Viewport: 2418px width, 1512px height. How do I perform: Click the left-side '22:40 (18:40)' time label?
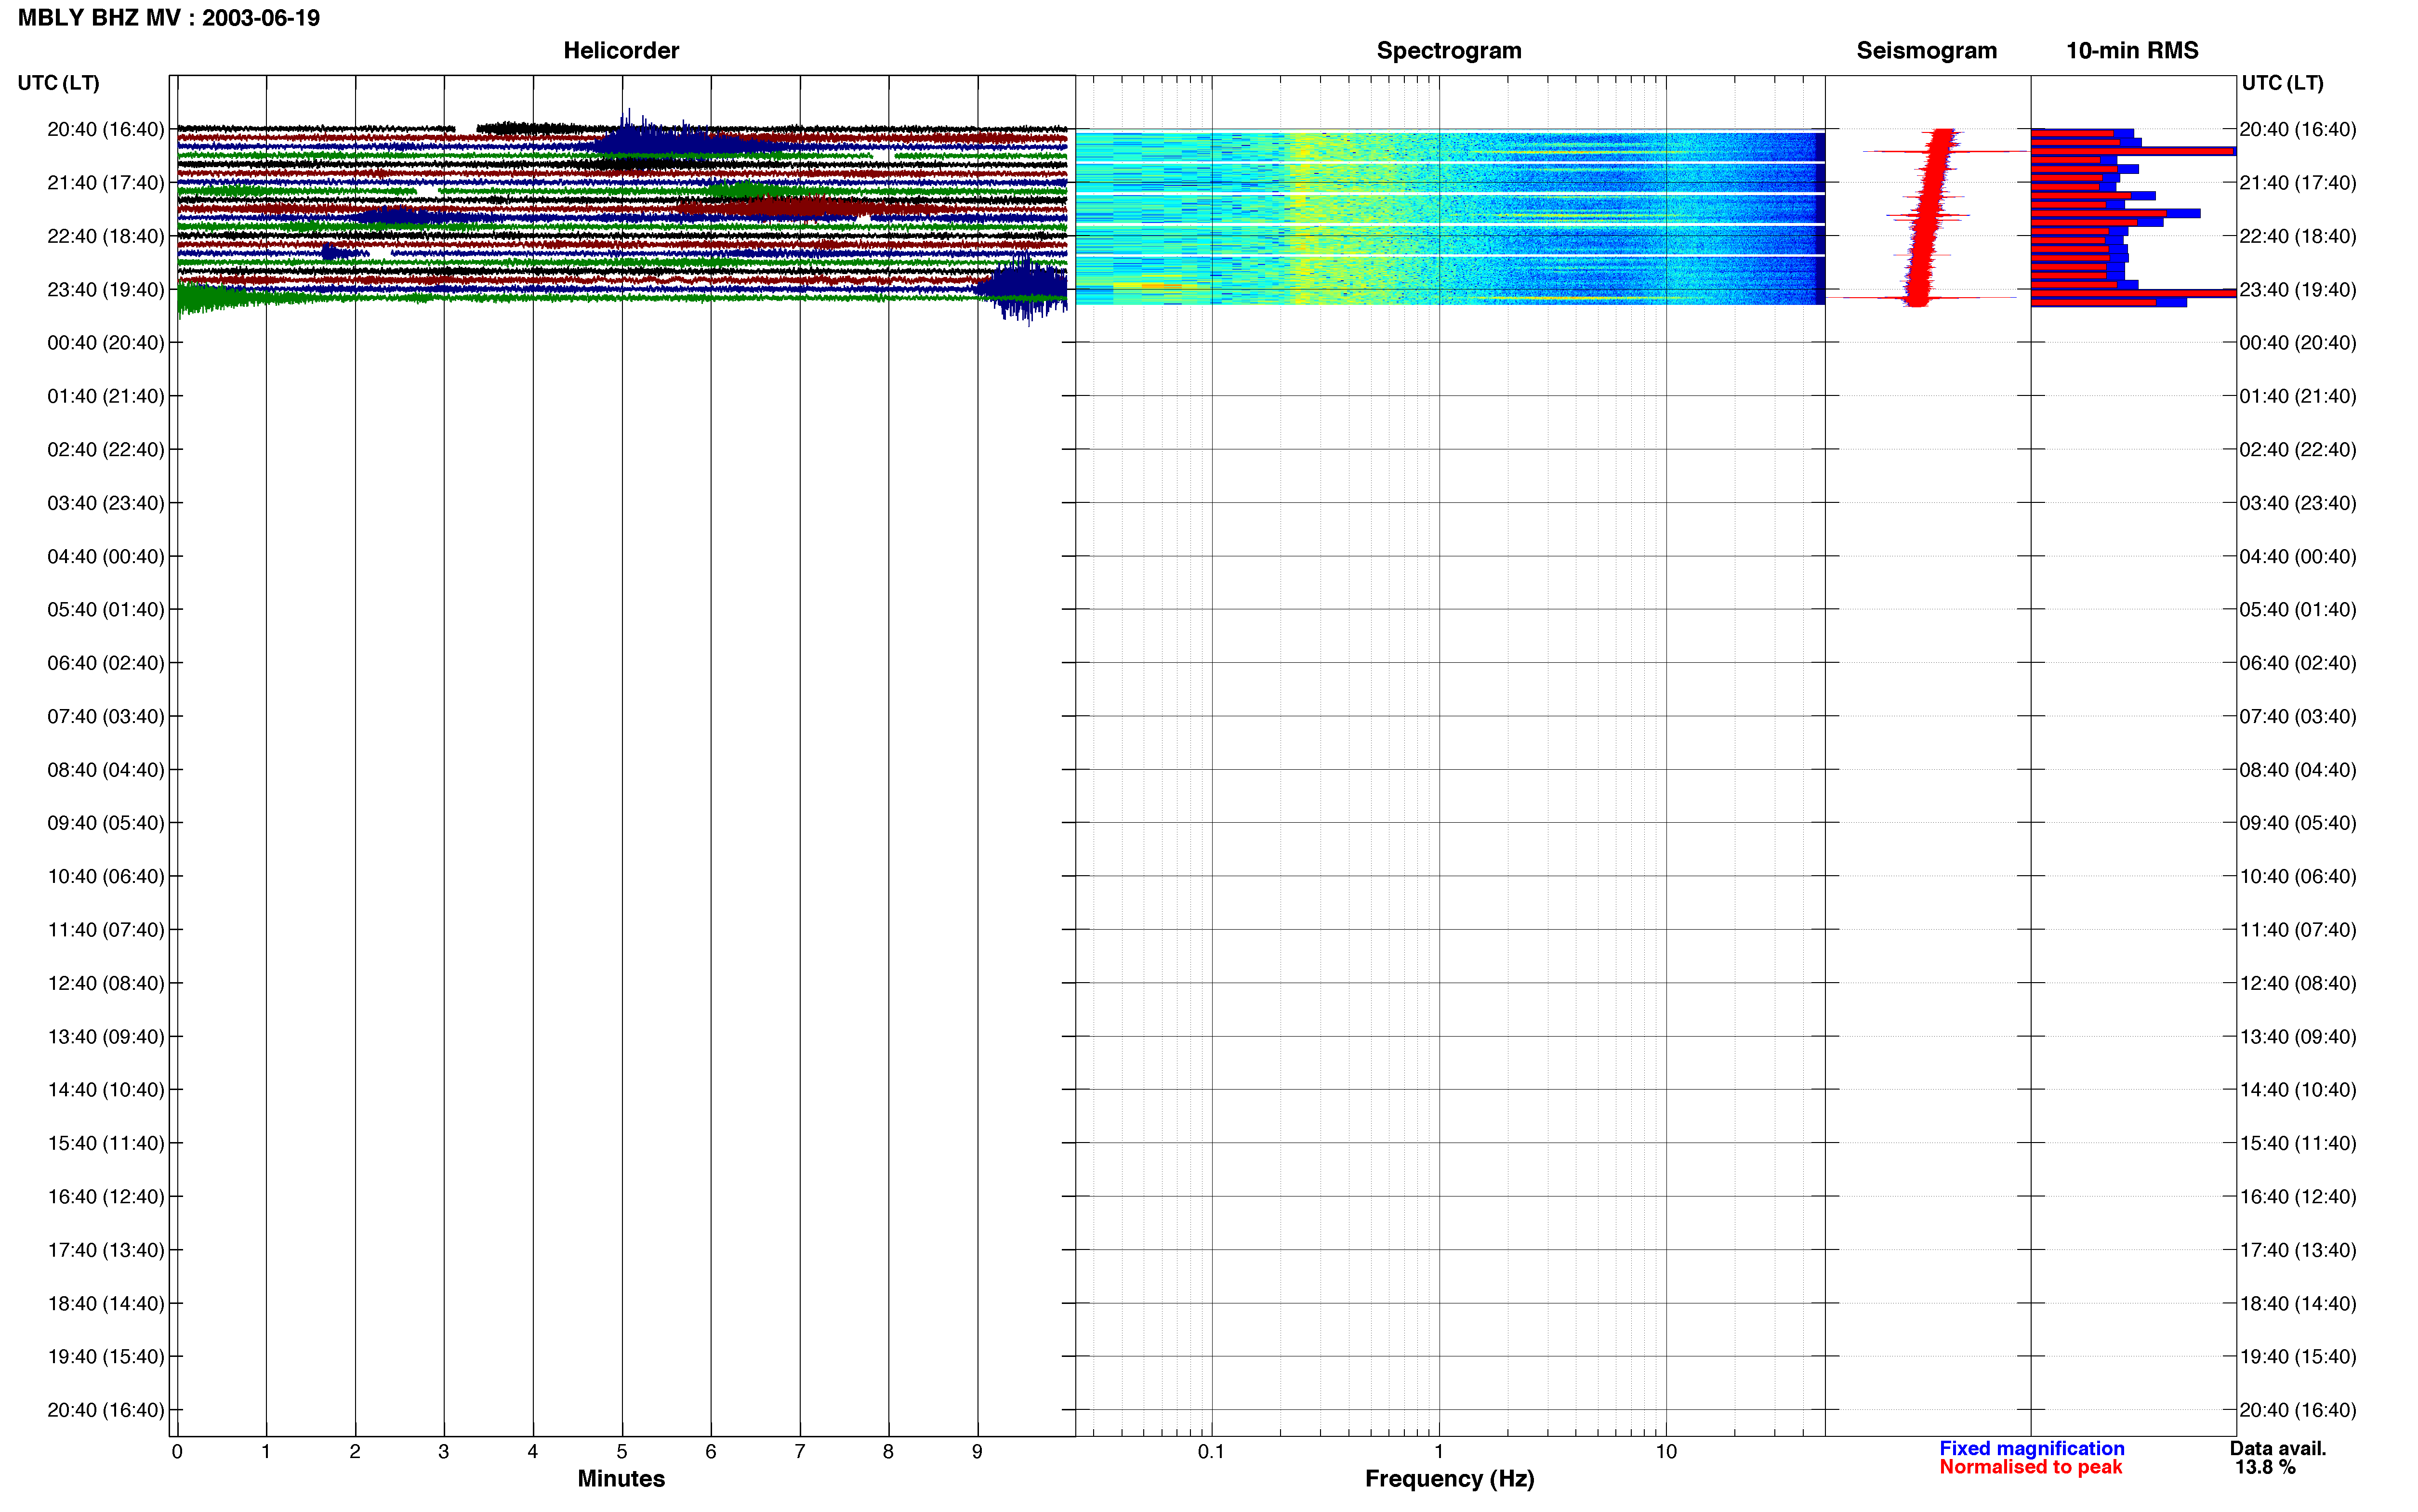click(x=106, y=236)
